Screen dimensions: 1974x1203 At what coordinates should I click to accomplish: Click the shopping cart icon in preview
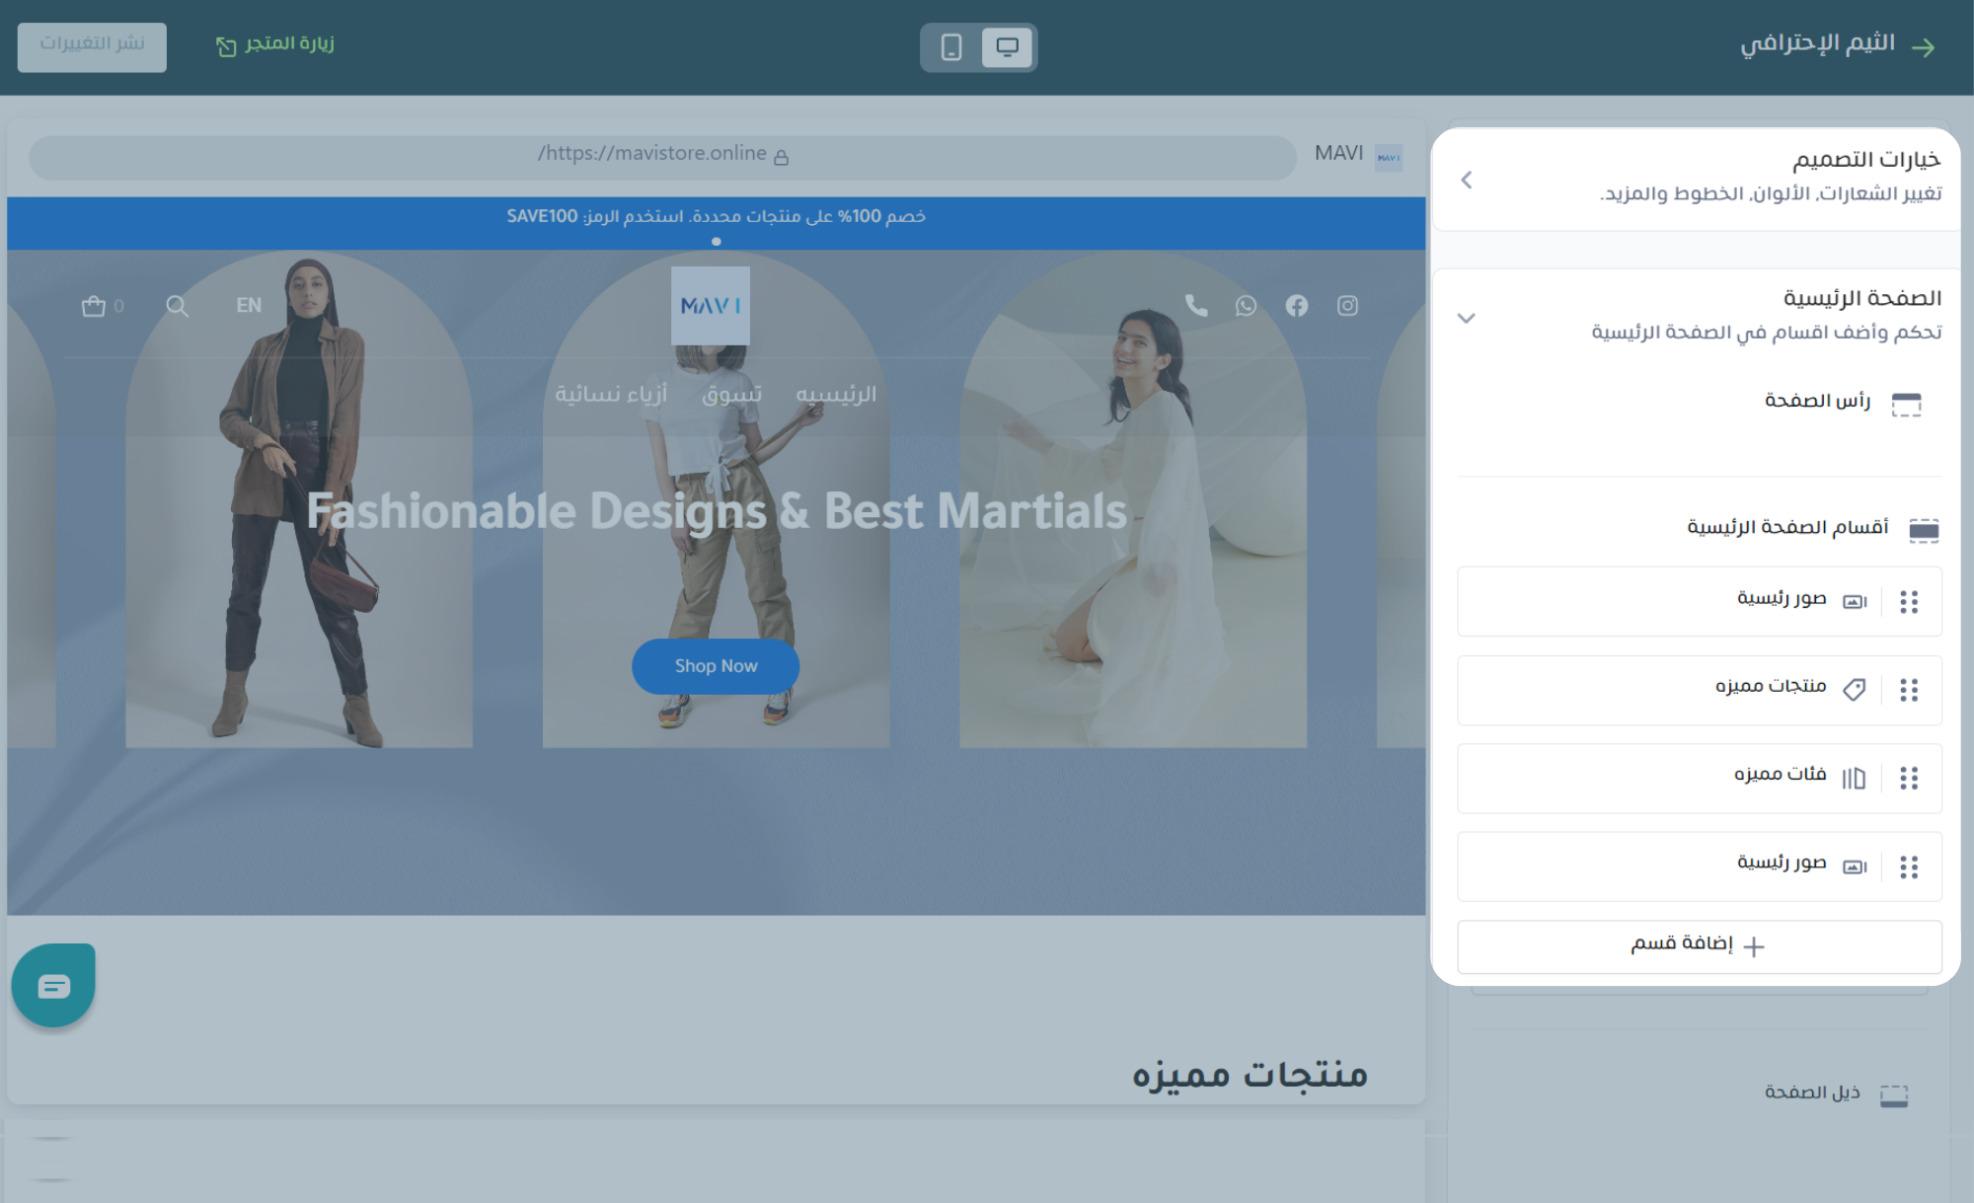pos(94,306)
